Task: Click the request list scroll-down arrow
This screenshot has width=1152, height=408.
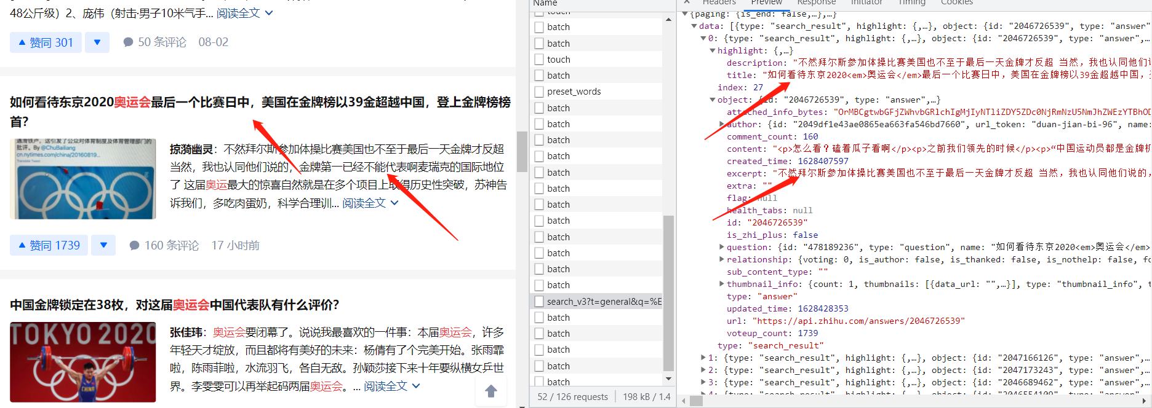Action: click(x=668, y=379)
